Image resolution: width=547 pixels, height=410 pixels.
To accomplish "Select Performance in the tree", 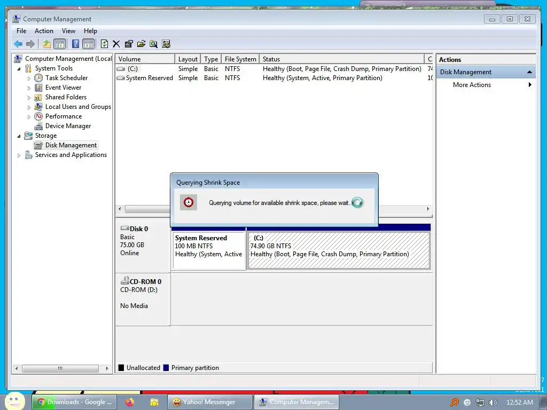I will coord(64,116).
